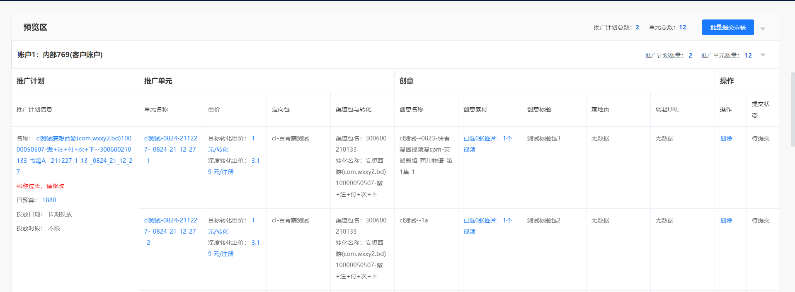Delete the first creative row
Image resolution: width=795 pixels, height=292 pixels.
726,138
